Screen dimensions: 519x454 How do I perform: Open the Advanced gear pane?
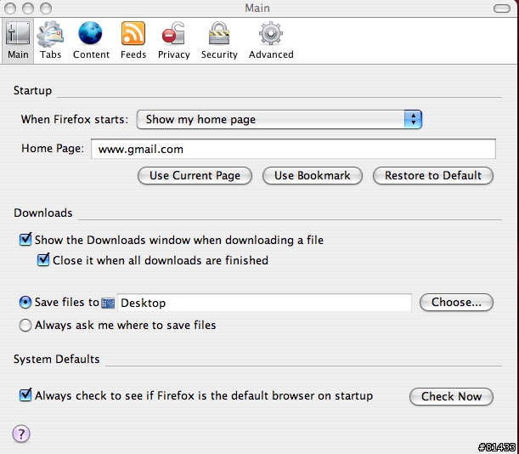click(x=271, y=41)
